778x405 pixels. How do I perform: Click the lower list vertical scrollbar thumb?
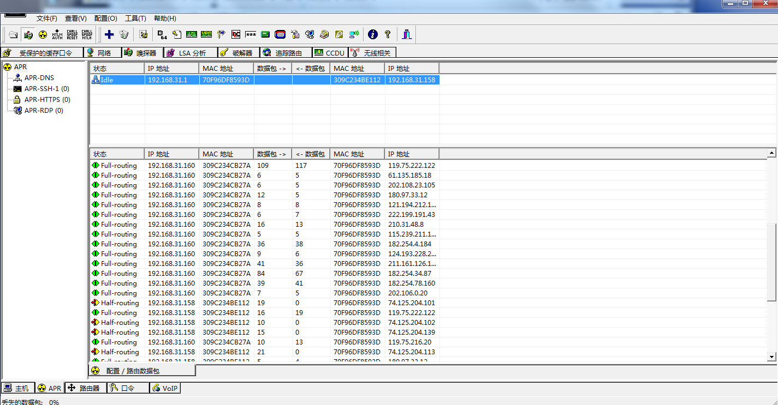(x=771, y=262)
